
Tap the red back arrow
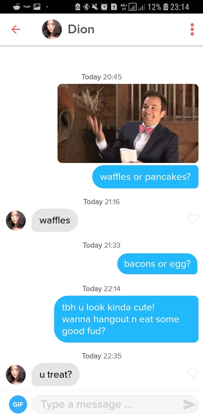[x=16, y=29]
